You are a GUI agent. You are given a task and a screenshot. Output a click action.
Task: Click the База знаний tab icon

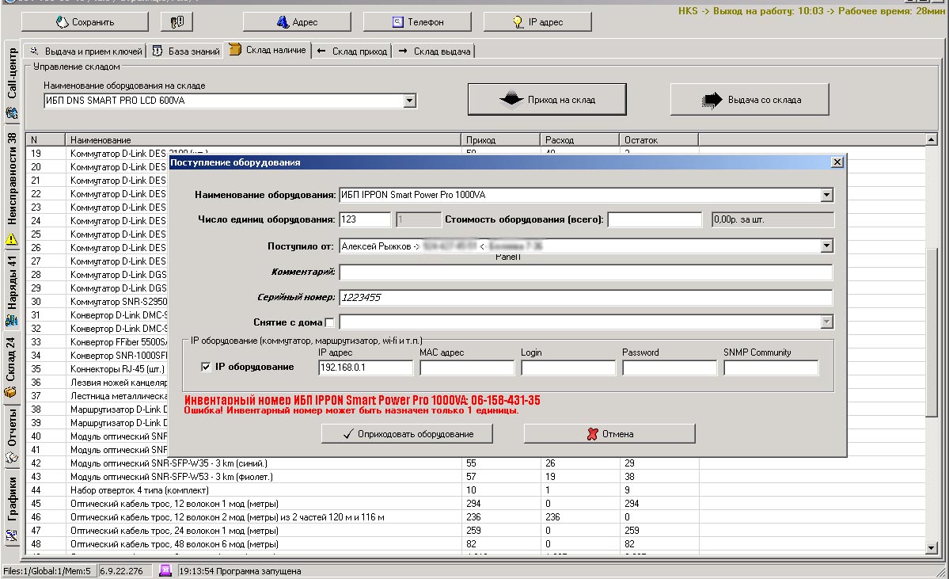click(158, 51)
